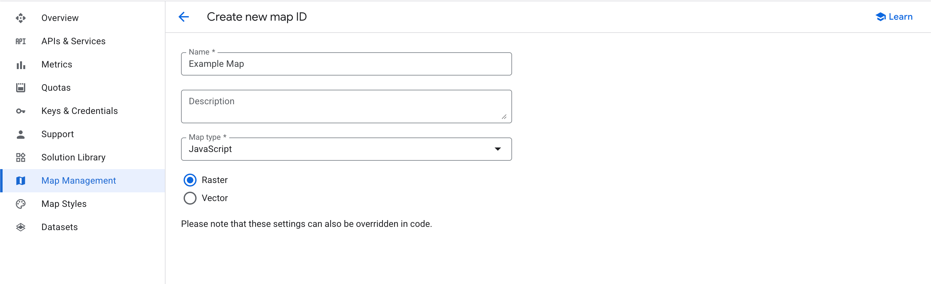The image size is (931, 284).
Task: Navigate to Map Styles
Action: 64,204
